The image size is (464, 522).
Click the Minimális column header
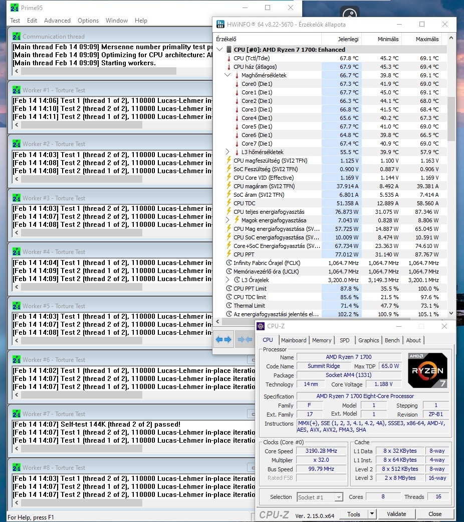388,39
